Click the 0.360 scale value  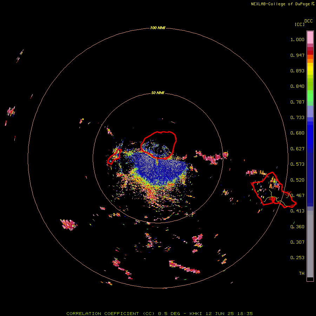pos(297,227)
